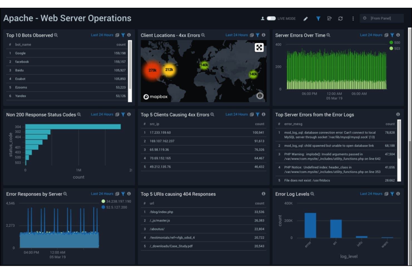Image resolution: width=412 pixels, height=274 pixels.
Task: Click the filter icon on Error Log Levels panel
Action: [392, 194]
